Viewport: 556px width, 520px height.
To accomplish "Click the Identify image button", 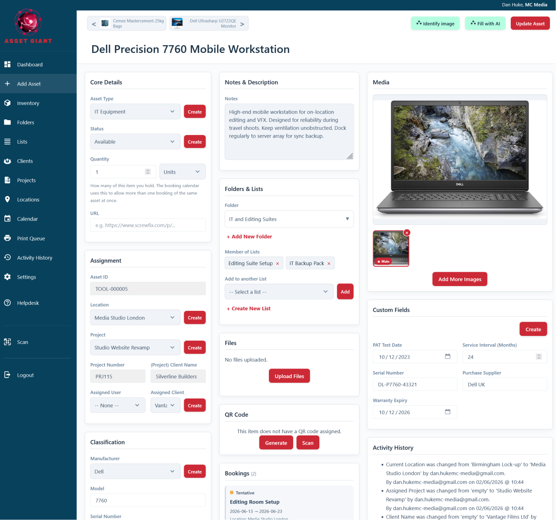I will [x=435, y=23].
